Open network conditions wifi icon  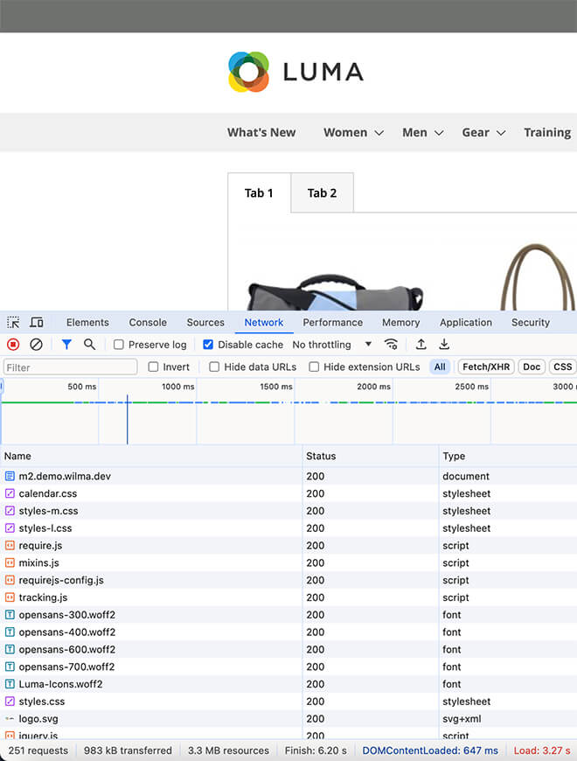point(391,345)
